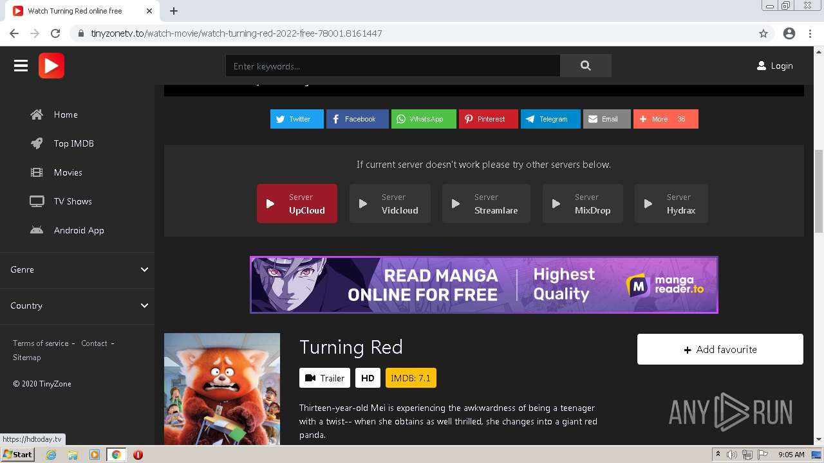Click the search keywords input field
824x463 pixels.
tap(393, 66)
